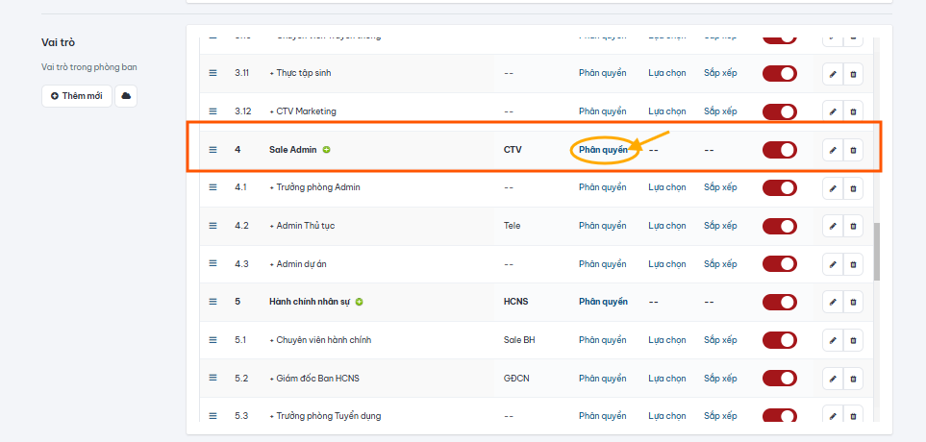Image resolution: width=926 pixels, height=442 pixels.
Task: Disable the Hành chính nhân sự switch
Action: click(780, 302)
